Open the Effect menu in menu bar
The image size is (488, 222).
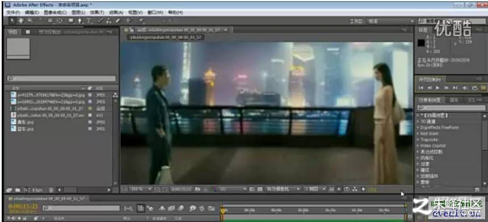[x=97, y=12]
